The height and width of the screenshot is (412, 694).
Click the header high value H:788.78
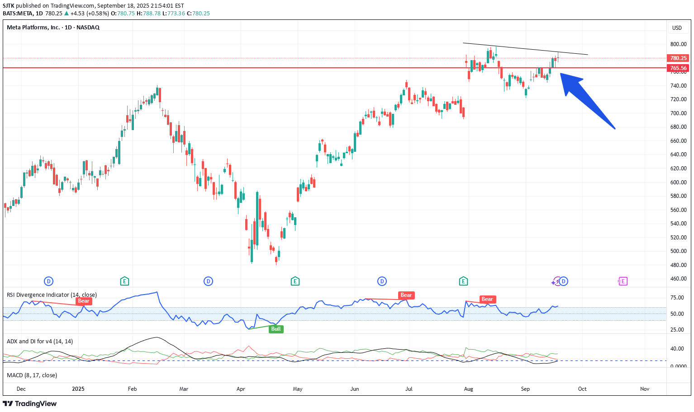pos(148,14)
